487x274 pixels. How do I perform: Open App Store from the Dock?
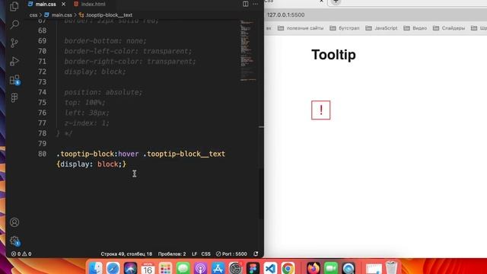(218, 268)
